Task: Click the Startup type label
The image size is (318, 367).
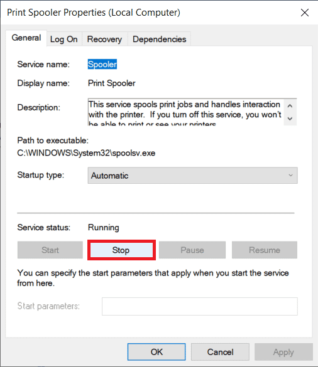Action: (x=41, y=175)
